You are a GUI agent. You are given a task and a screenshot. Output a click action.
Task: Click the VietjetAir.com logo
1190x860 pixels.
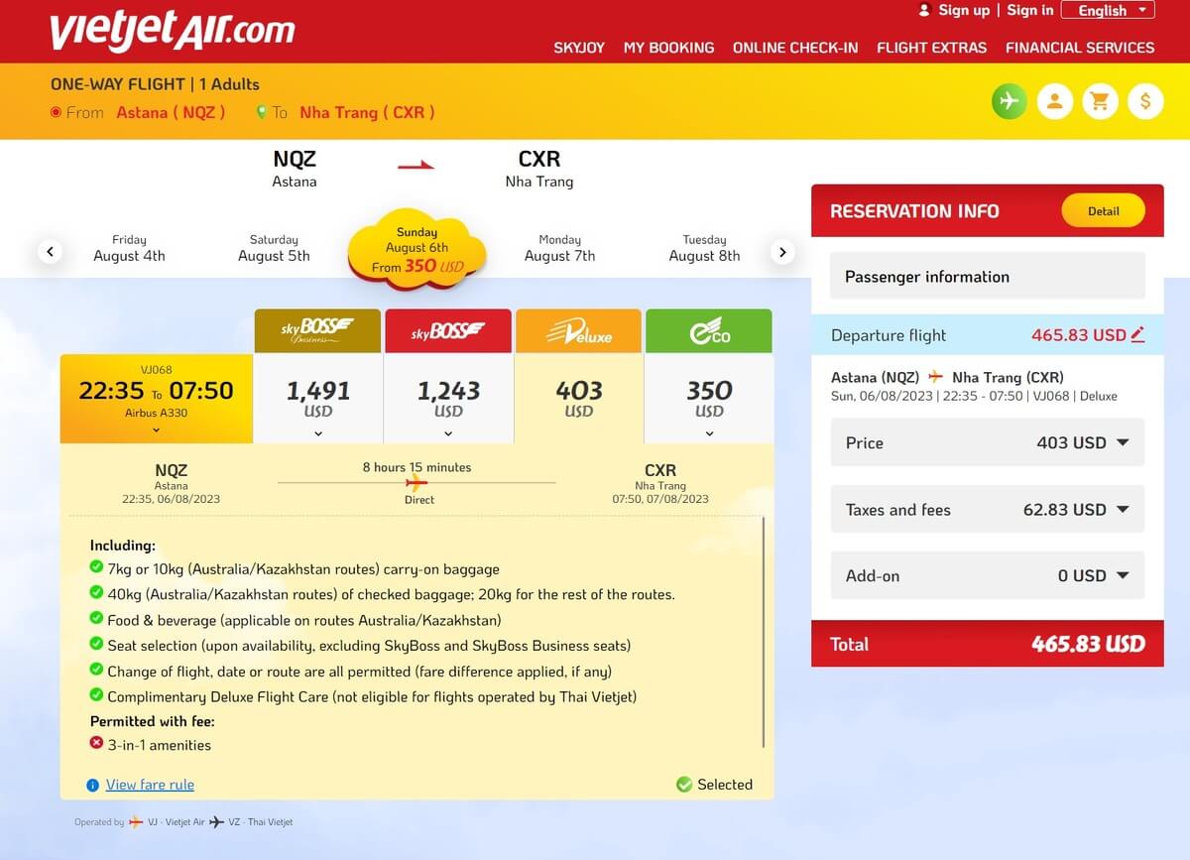pyautogui.click(x=173, y=32)
